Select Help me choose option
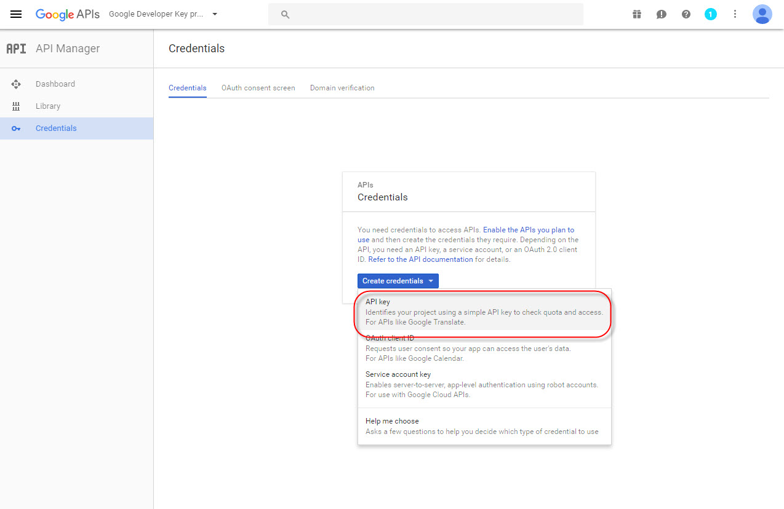 click(x=484, y=426)
